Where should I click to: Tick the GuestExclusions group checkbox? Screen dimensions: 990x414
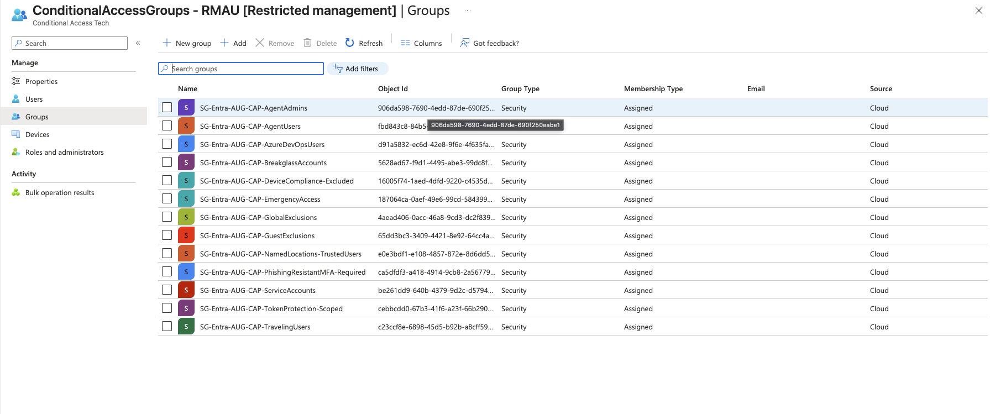click(167, 235)
